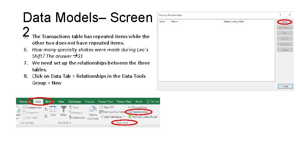Click the help question mark in dialog
Viewport: 296px width, 166px height.
pyautogui.click(x=280, y=15)
